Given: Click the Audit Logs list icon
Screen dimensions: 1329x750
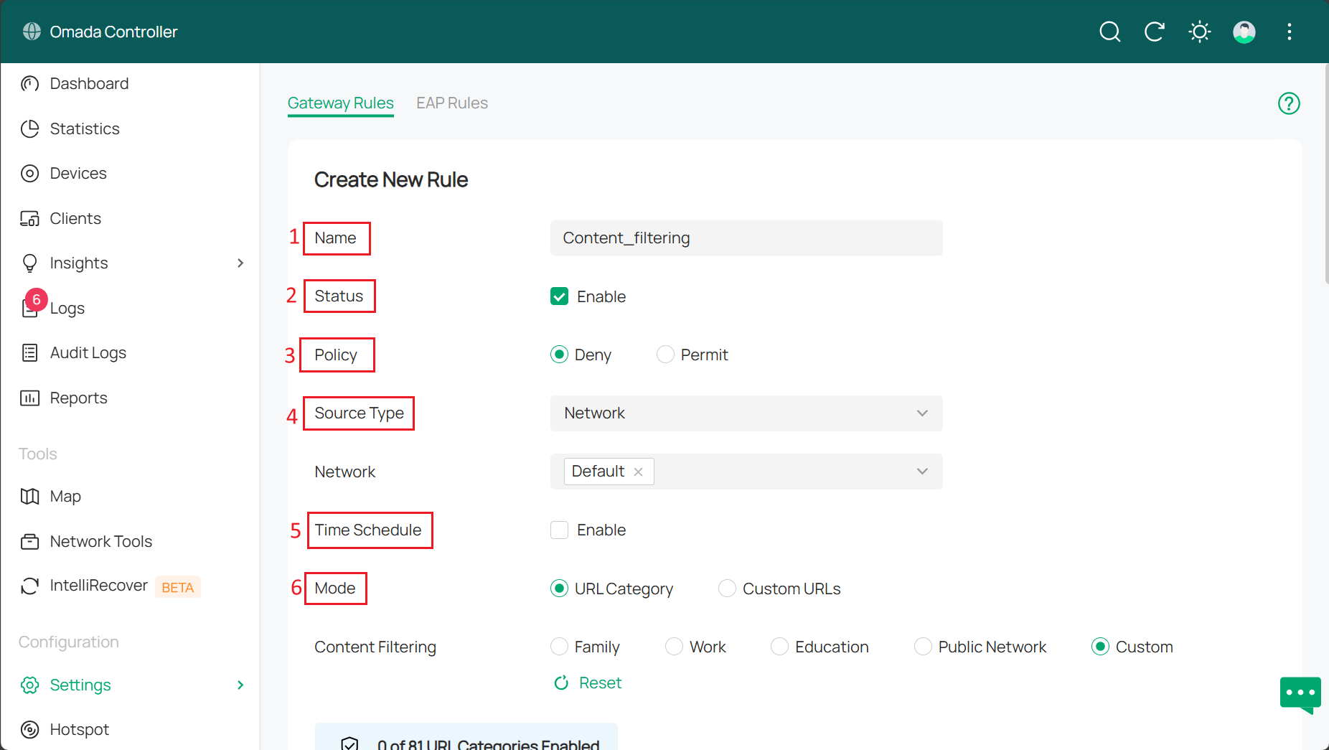Looking at the screenshot, I should (29, 352).
